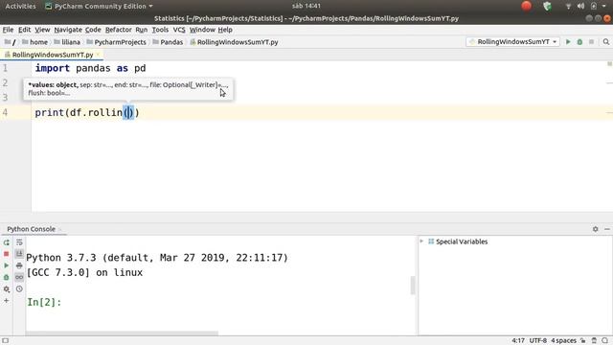Click the console vertical scrollbar thumb
Screen dimensions: 613x345
click(x=413, y=285)
